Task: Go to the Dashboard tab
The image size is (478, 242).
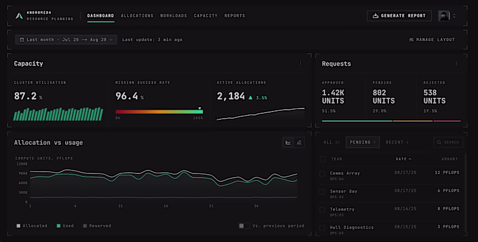Action: coord(100,16)
